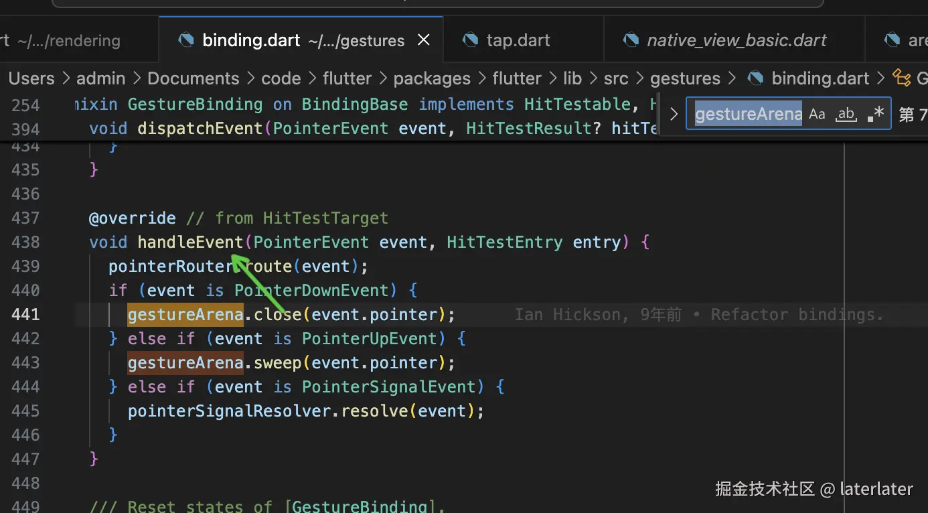Click HitTestEntry type on line 438
The image size is (928, 513).
point(504,242)
